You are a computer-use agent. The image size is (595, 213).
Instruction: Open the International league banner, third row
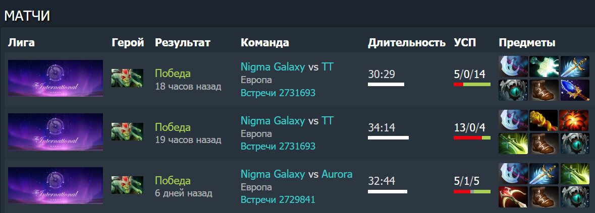(x=56, y=185)
